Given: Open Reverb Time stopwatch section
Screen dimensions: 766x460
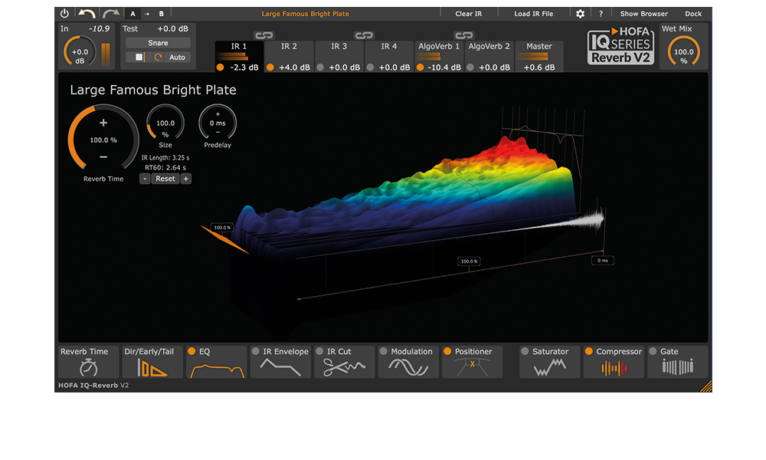Looking at the screenshot, I should tap(88, 362).
